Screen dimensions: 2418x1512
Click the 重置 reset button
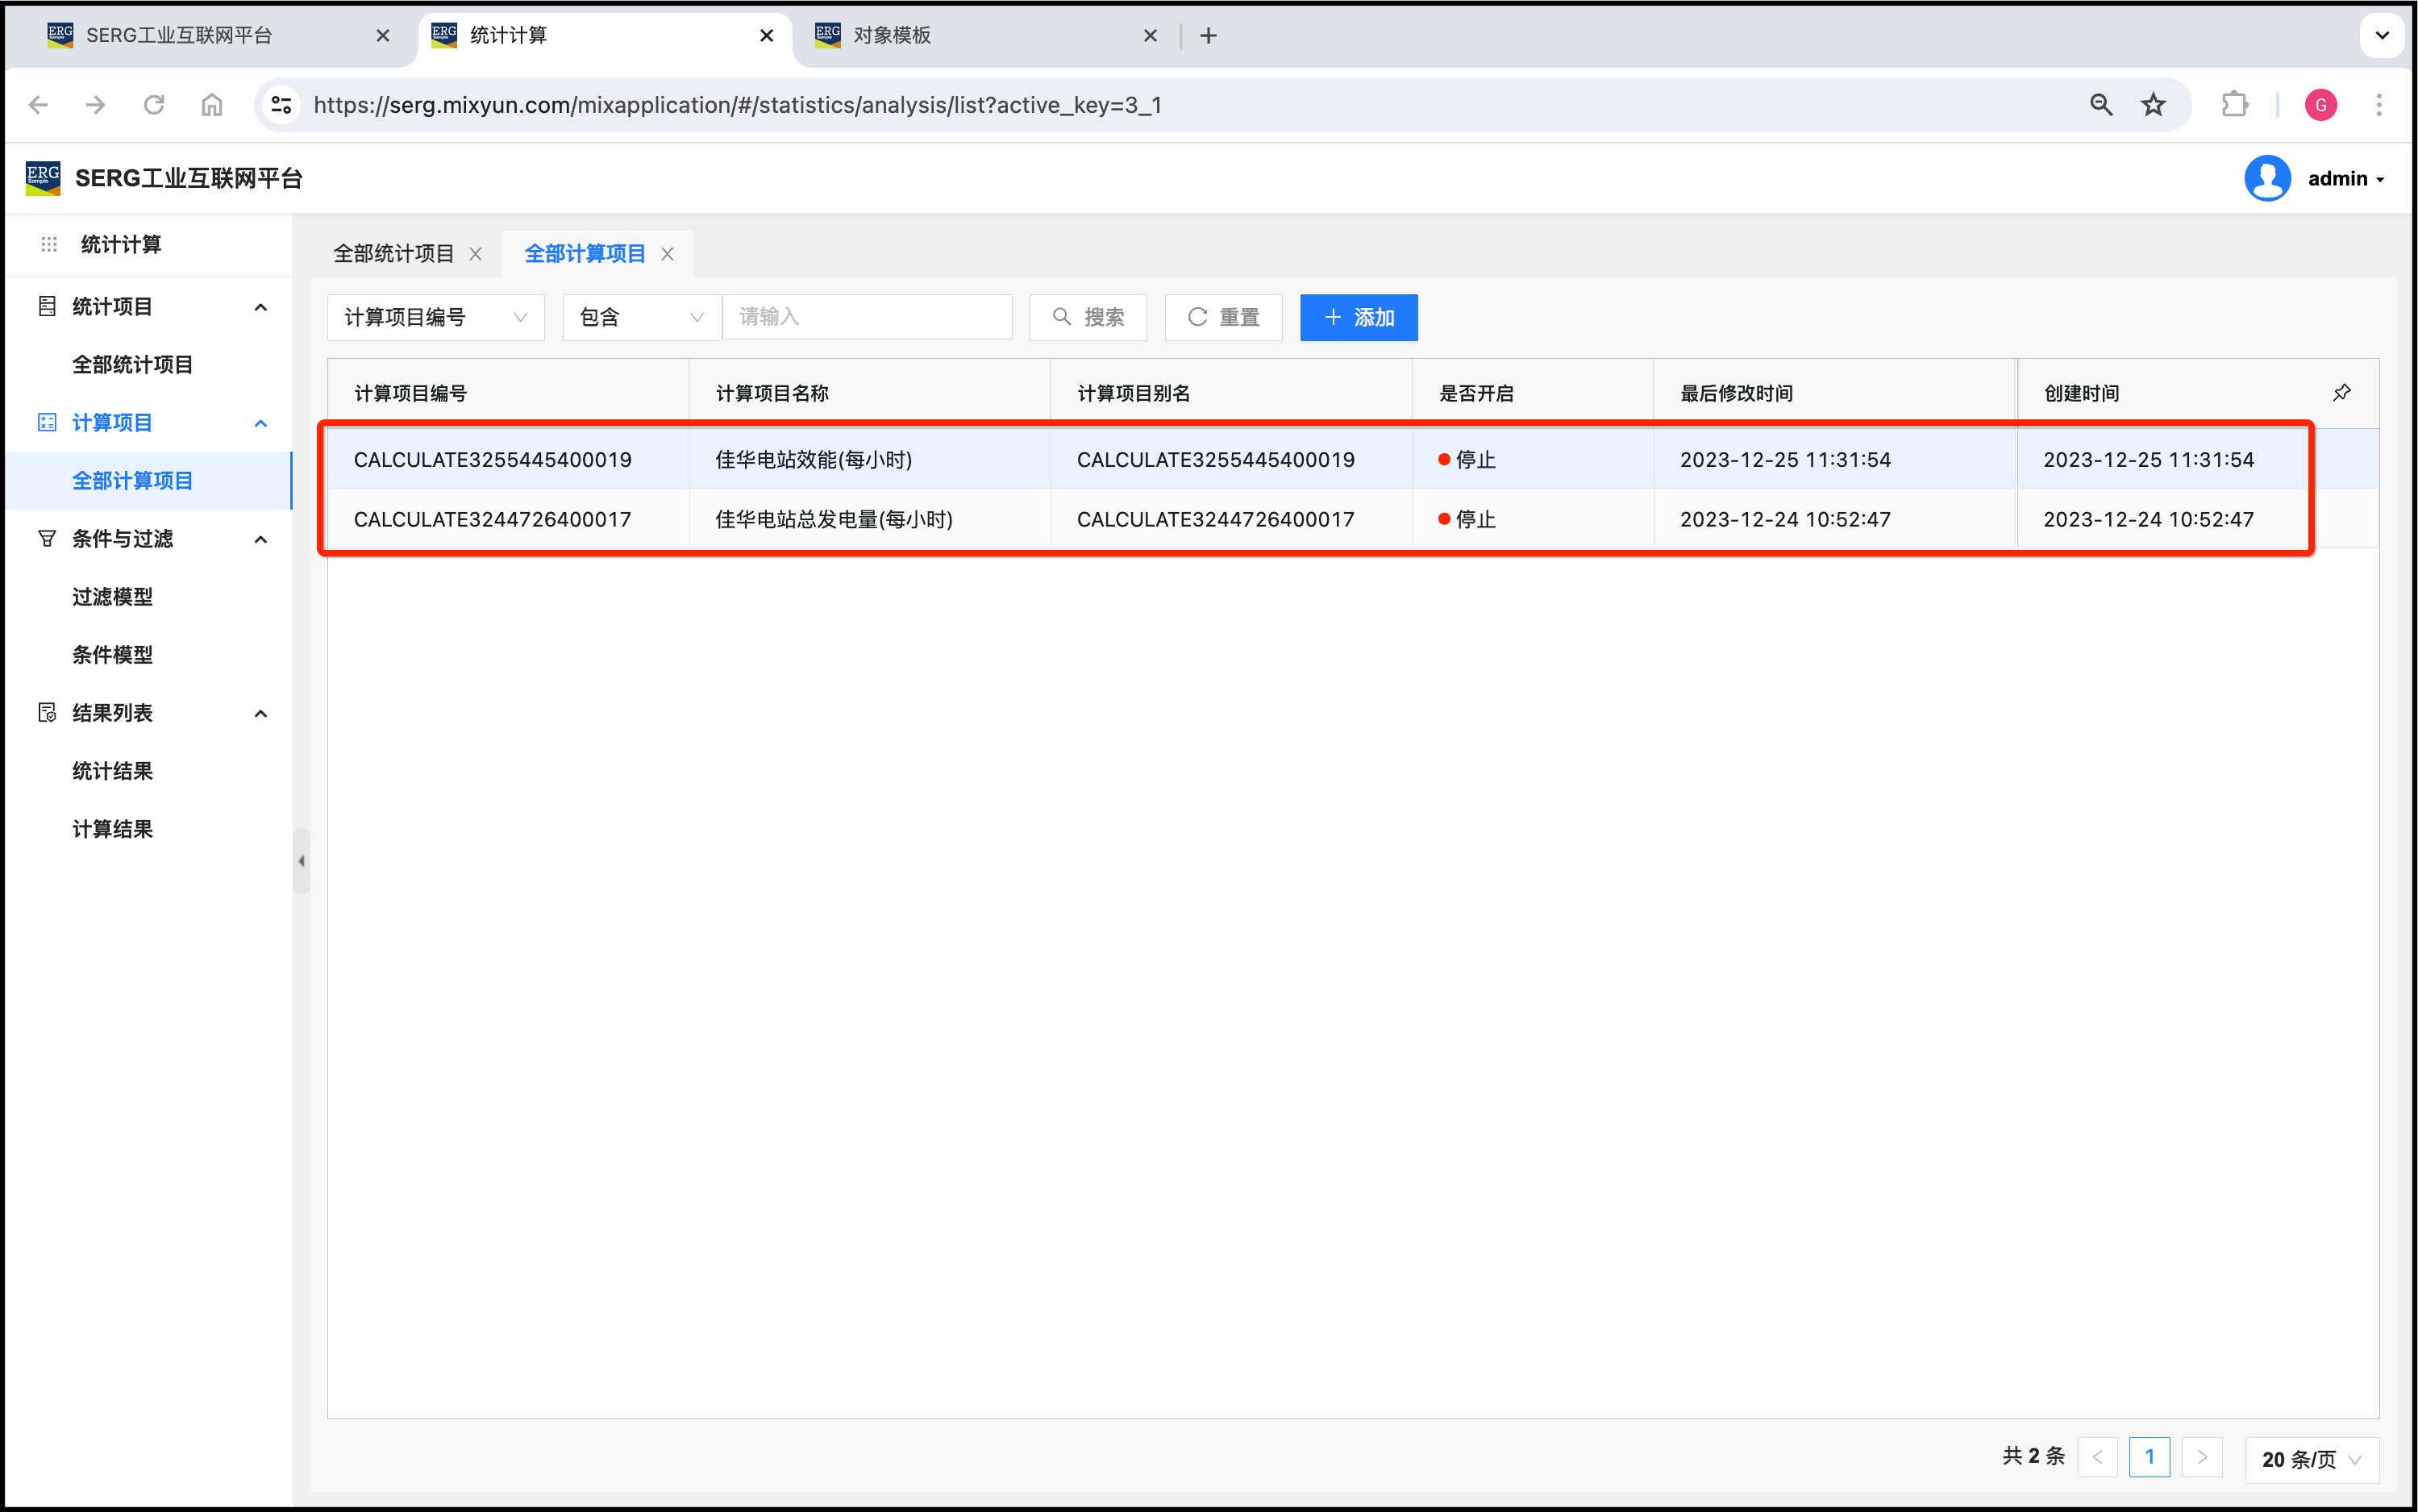[1223, 317]
